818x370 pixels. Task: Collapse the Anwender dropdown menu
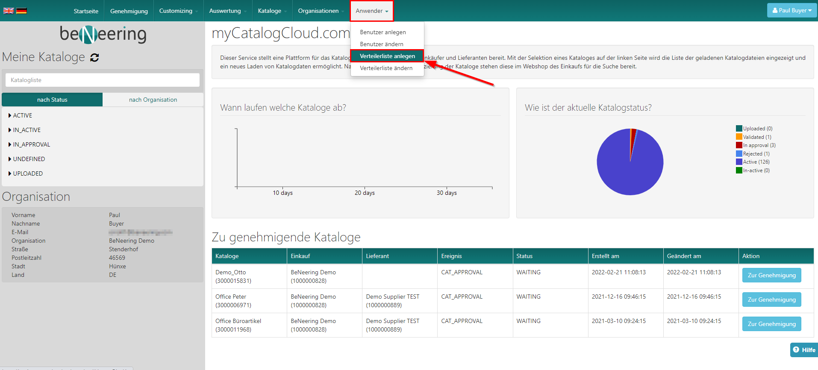point(372,11)
